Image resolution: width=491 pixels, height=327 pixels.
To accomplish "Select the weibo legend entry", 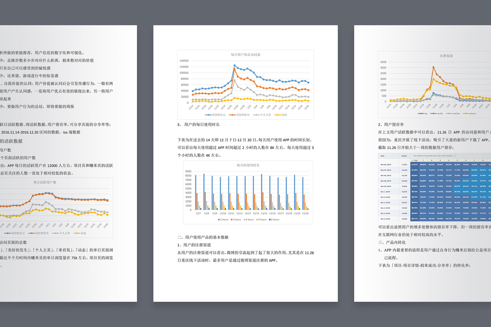I will click(437, 114).
